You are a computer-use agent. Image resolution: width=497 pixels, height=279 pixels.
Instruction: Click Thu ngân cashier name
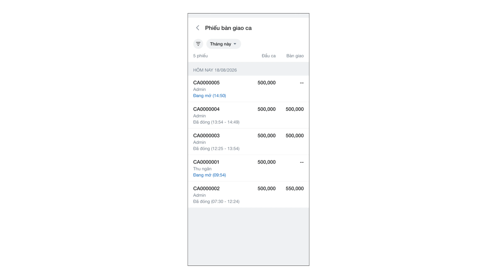pyautogui.click(x=202, y=169)
